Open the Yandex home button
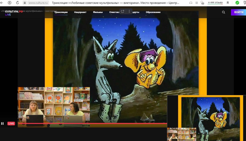The image size is (246, 141). [9, 3]
